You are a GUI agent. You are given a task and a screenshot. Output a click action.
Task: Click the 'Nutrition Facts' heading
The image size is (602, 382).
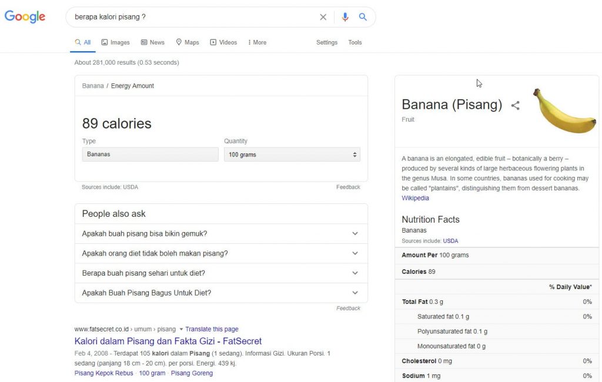click(x=430, y=220)
